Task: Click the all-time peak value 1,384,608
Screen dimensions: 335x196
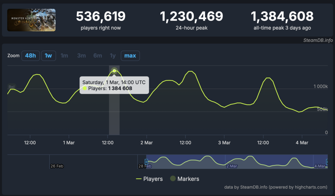Action: pos(282,16)
